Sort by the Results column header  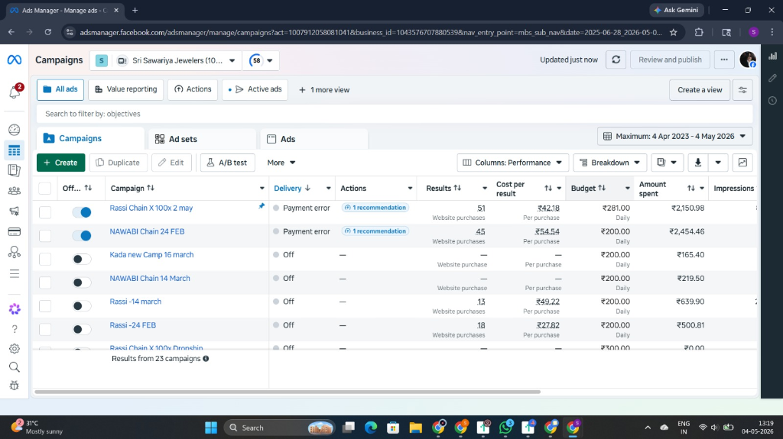(443, 188)
